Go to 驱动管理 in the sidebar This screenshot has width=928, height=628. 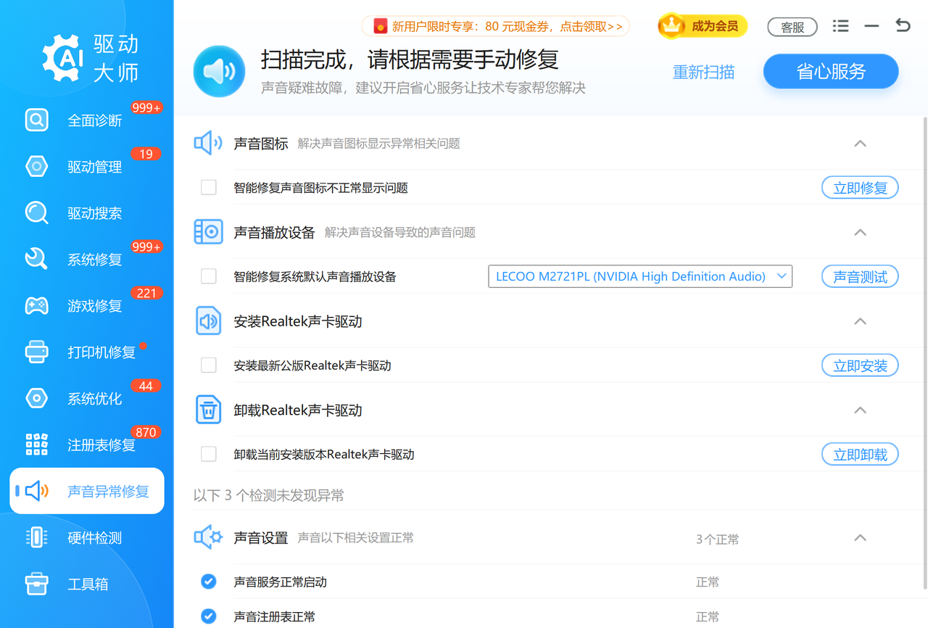[87, 166]
